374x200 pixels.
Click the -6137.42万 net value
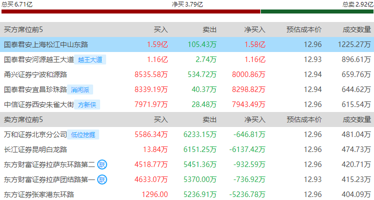click(247, 149)
